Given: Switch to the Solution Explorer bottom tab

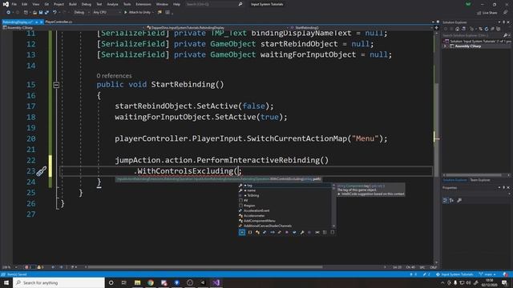Looking at the screenshot, I should pos(454,180).
